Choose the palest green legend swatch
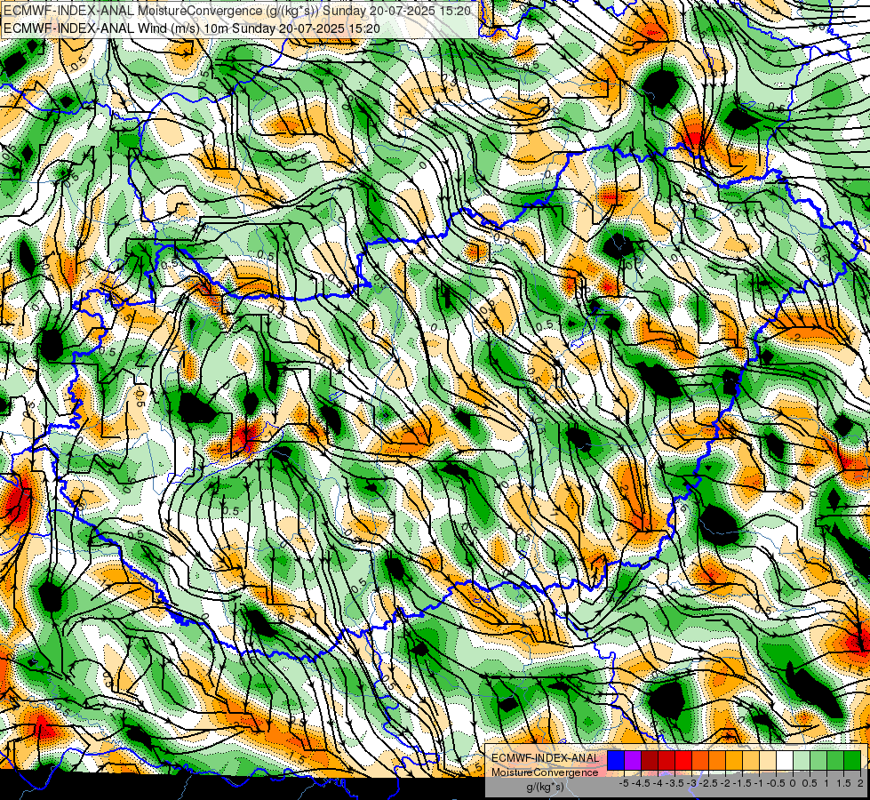 coord(802,760)
